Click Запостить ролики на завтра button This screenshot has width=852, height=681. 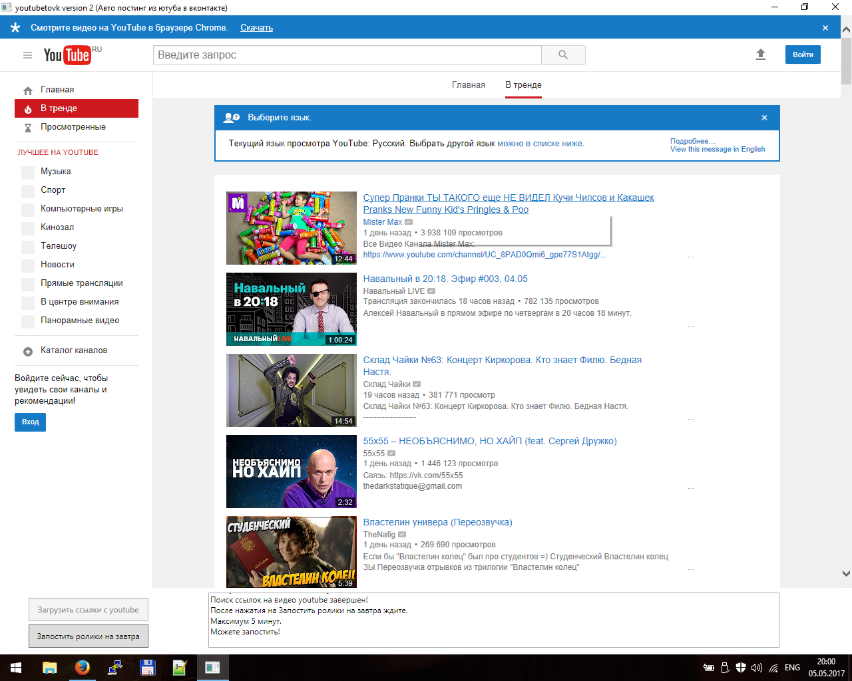pyautogui.click(x=88, y=636)
